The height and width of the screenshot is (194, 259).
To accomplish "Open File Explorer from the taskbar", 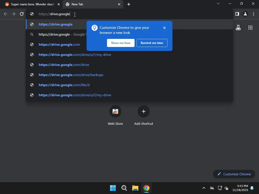I will coord(135,188).
